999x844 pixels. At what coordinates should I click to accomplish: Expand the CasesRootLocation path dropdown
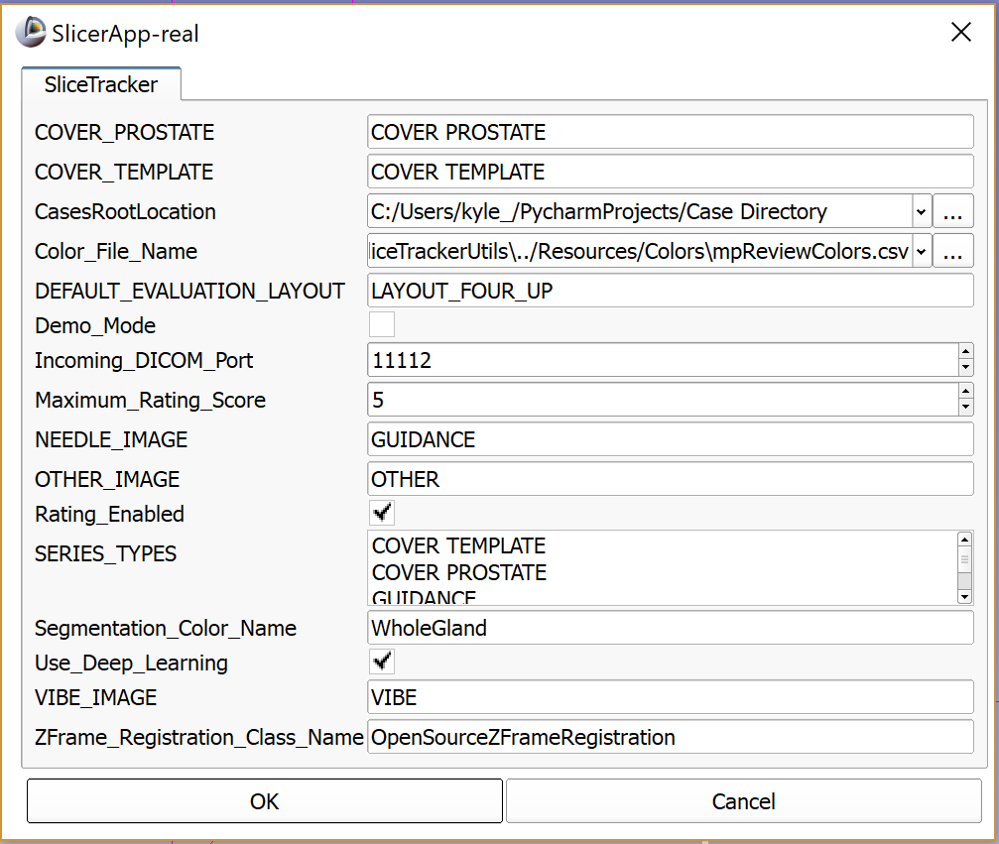[921, 212]
